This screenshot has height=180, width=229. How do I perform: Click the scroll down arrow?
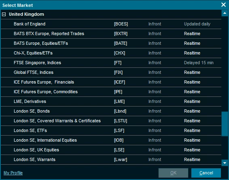225,163
